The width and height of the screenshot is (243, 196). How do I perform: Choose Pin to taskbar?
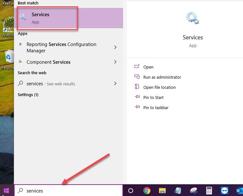click(x=156, y=108)
